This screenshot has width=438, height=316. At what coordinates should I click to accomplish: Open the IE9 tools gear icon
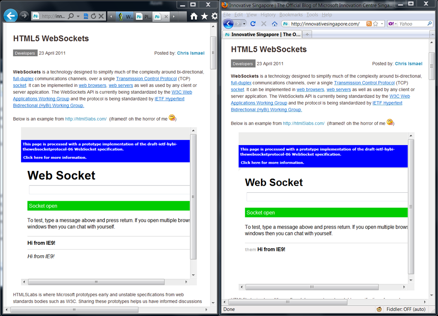pyautogui.click(x=215, y=16)
